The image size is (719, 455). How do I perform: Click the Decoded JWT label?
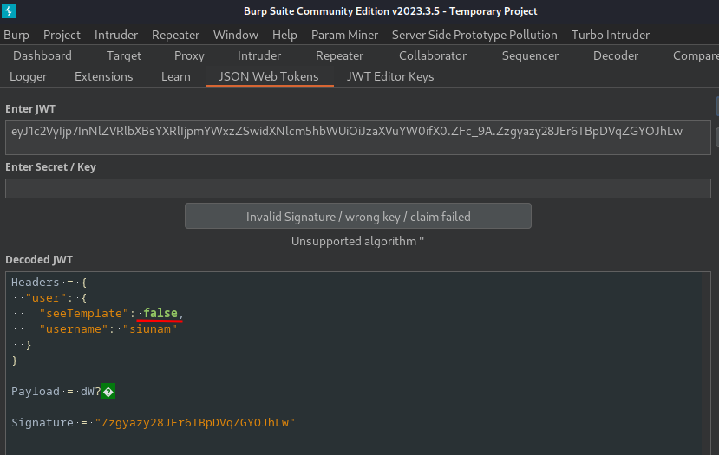(x=39, y=260)
